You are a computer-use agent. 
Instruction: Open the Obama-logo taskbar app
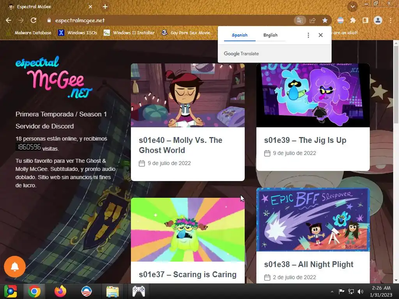coord(86,291)
